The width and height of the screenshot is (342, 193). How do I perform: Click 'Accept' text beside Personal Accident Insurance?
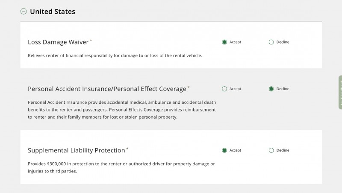coord(235,89)
